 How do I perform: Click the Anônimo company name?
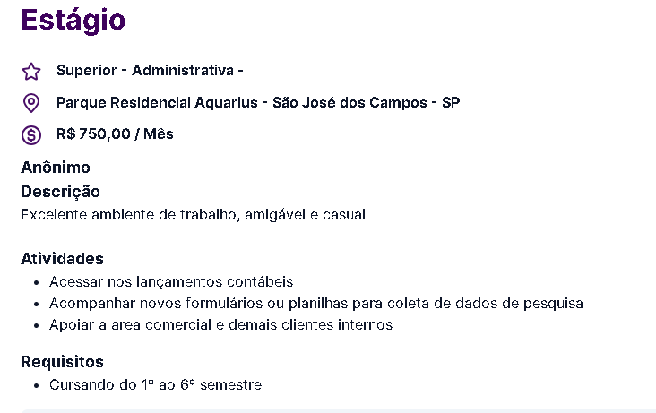point(56,168)
